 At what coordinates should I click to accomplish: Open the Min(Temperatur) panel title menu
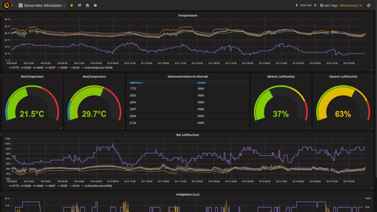[x=32, y=77]
